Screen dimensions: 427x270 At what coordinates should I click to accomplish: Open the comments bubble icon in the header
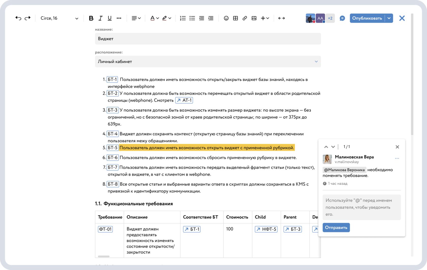tap(342, 18)
